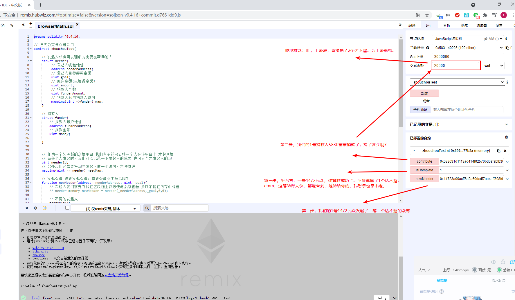
Task: Open the node environment JavaScript VM dropdown
Action: tap(468, 39)
